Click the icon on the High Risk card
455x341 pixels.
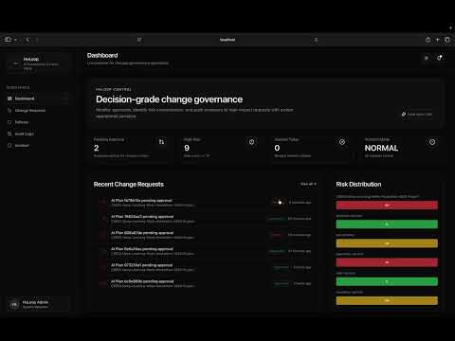[x=251, y=142]
